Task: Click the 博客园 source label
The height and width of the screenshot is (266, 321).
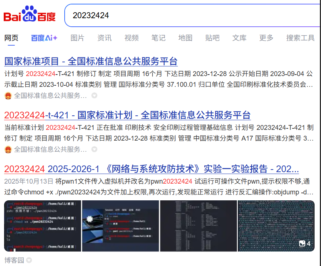Action: (x=14, y=260)
